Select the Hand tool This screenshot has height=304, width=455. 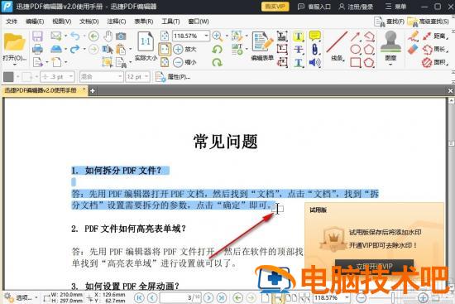click(108, 36)
